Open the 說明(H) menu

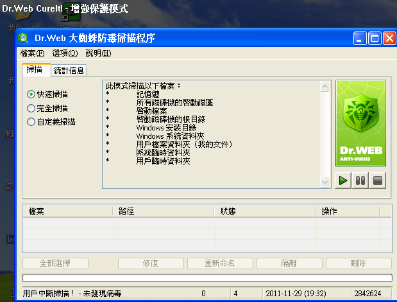point(98,53)
